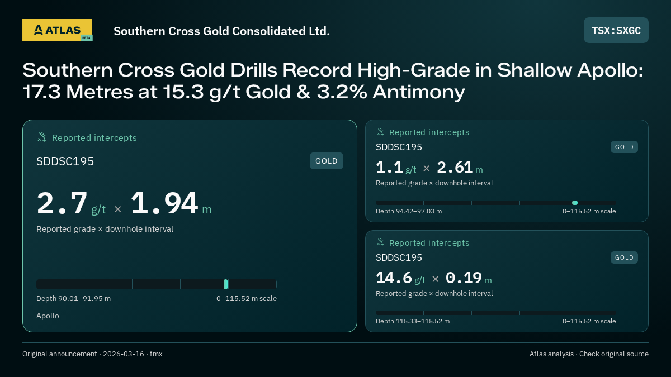Click the Depth 94.42–97.03 m label

coord(409,211)
